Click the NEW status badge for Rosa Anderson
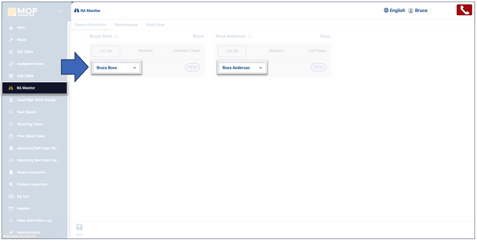477x241 pixels. 318,67
